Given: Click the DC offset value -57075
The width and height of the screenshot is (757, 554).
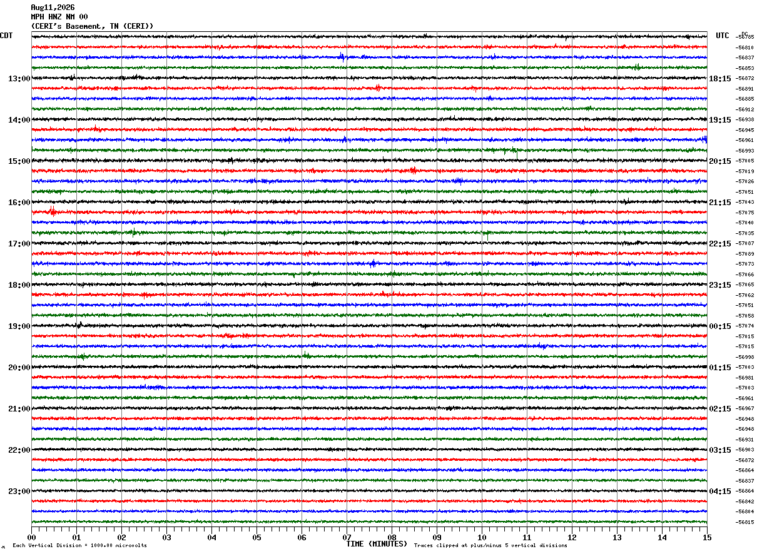Looking at the screenshot, I should tap(745, 213).
